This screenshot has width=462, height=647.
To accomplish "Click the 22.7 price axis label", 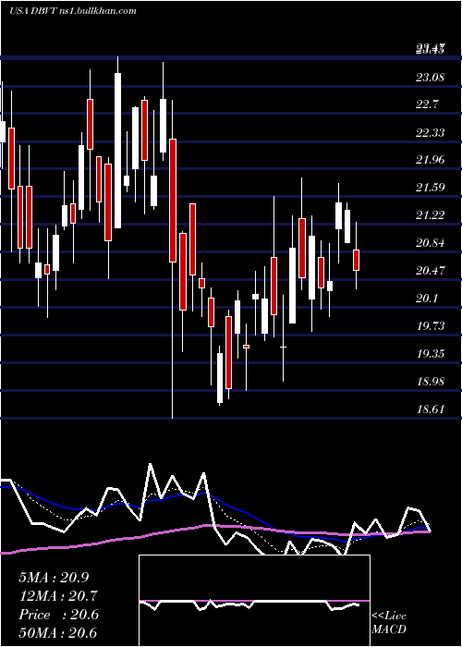I will point(427,104).
